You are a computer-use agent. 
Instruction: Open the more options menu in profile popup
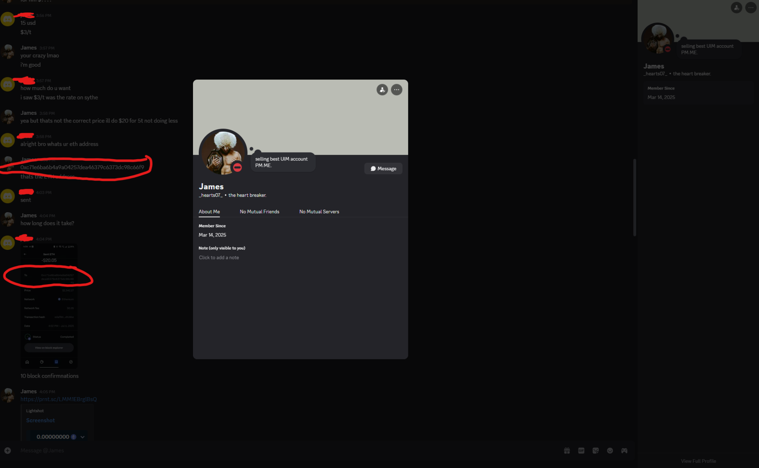coord(396,90)
